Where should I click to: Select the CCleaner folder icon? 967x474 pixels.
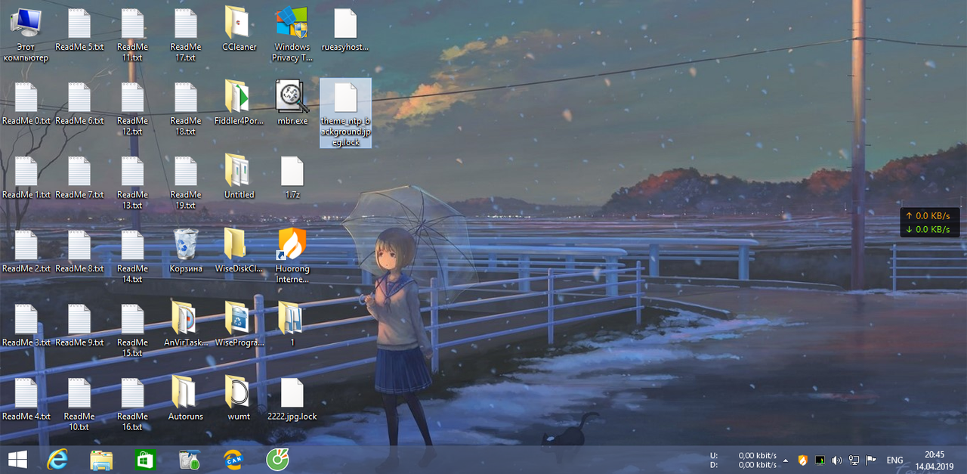coord(239,30)
